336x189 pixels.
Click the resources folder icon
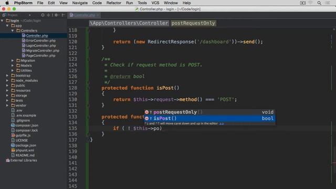pyautogui.click(x=13, y=90)
